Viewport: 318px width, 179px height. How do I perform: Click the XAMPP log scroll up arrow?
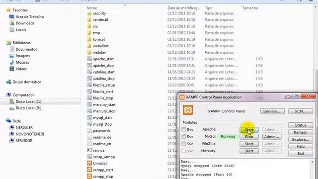coord(313,162)
